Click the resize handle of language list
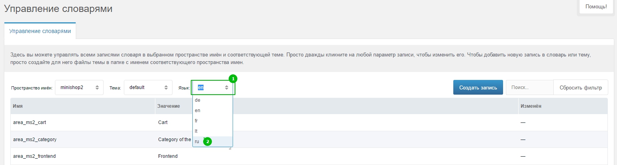 [x=230, y=148]
